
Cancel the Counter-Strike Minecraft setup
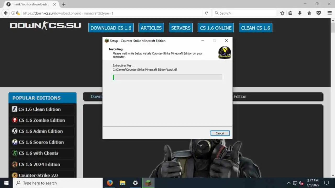tap(220, 133)
